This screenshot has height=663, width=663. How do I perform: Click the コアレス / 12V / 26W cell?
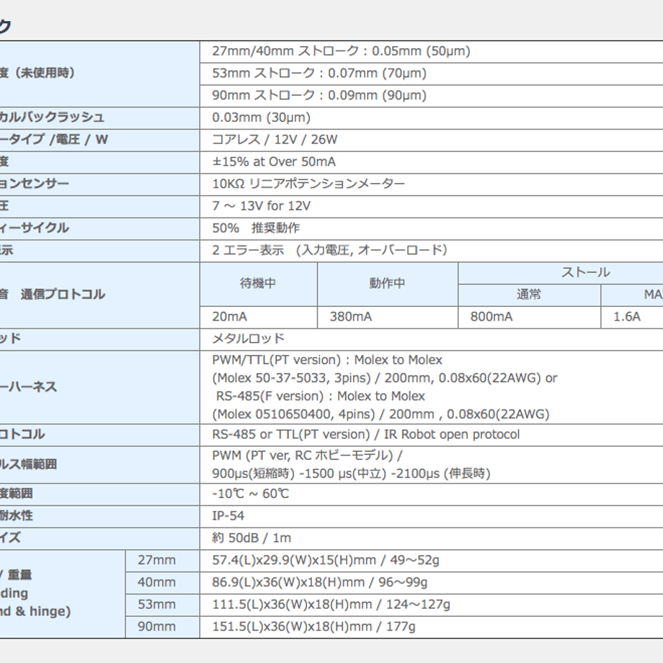[x=431, y=140]
